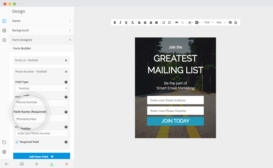Click the globe icon at bottom left
Image resolution: width=273 pixels, height=168 pixels.
pyautogui.click(x=4, y=152)
